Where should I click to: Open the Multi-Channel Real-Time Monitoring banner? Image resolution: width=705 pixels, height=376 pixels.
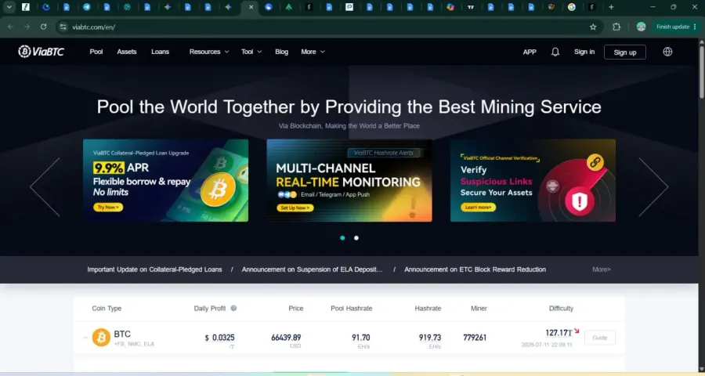(x=349, y=180)
